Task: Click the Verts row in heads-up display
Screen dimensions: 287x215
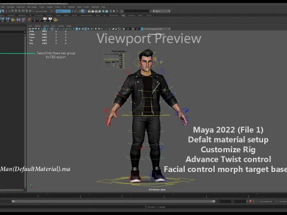Action: pos(48,31)
